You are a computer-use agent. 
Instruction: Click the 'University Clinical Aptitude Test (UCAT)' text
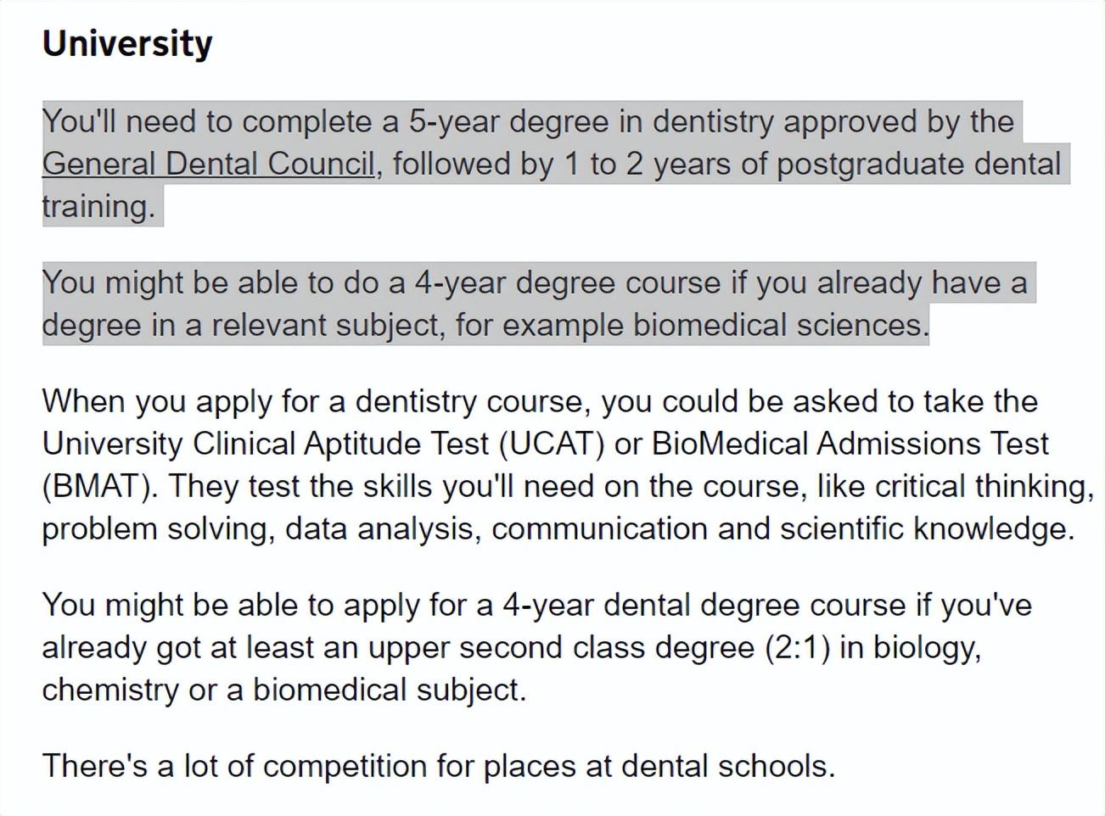click(323, 444)
